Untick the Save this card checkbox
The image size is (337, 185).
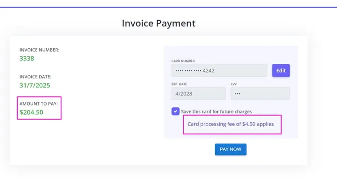[x=176, y=111]
